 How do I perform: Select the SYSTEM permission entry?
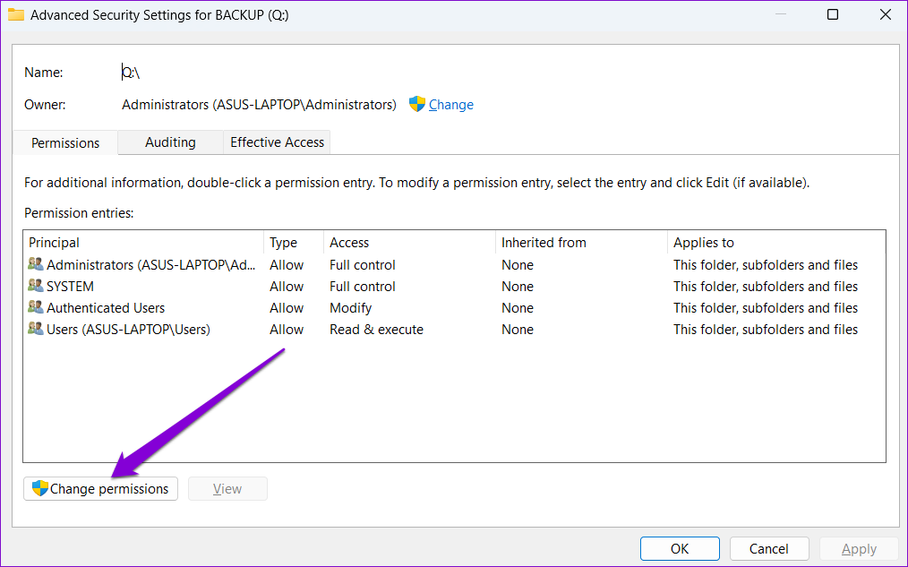454,286
